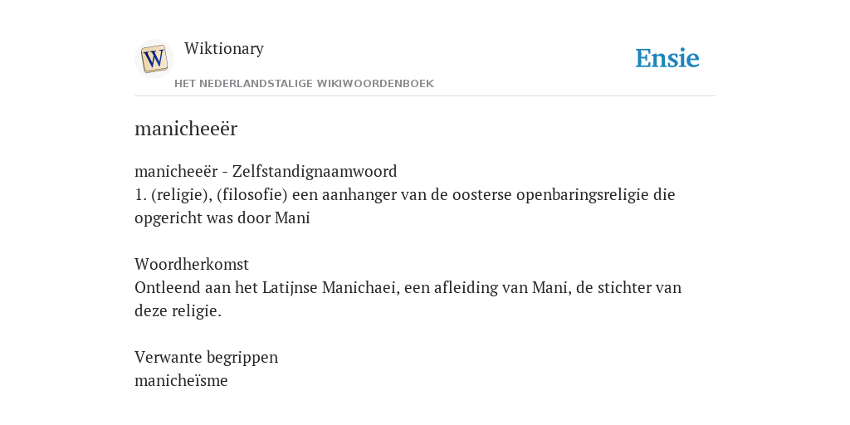Click the related term manicheïsme
Image resolution: width=850 pixels, height=425 pixels.
tap(181, 380)
